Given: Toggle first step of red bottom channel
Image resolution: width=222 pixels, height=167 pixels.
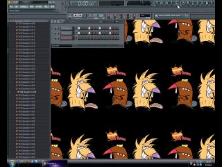Looking at the screenshot, I should tap(79, 38).
